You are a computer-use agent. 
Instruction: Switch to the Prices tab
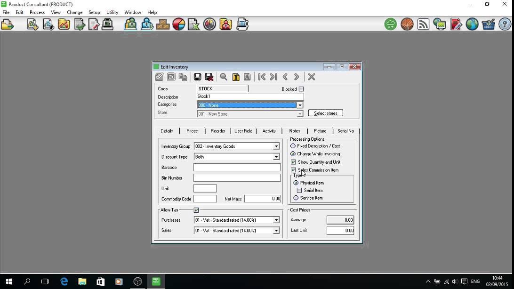[x=192, y=131]
